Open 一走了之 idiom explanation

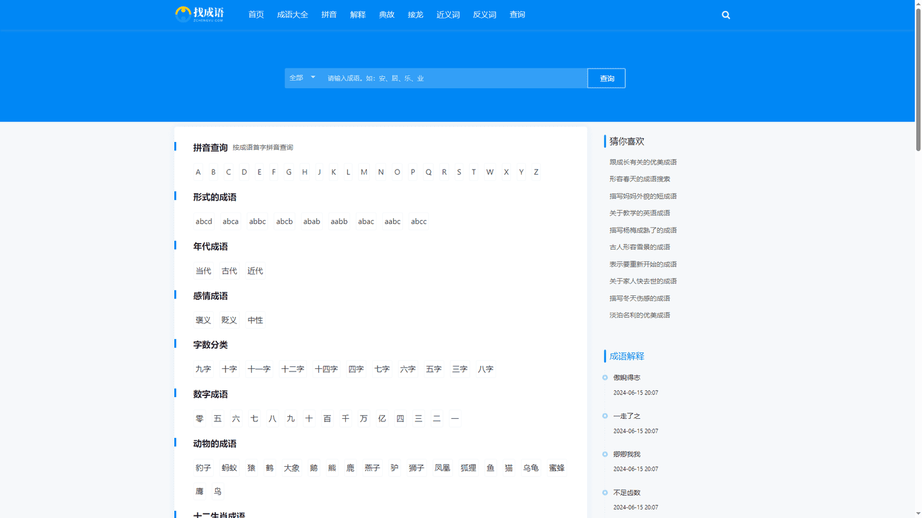click(627, 416)
